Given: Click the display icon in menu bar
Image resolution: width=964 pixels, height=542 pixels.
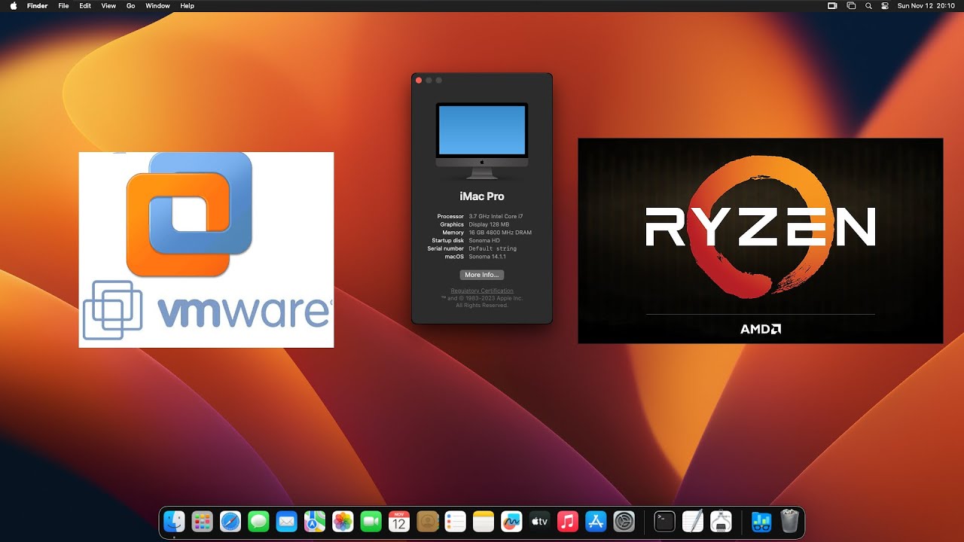Looking at the screenshot, I should click(832, 5).
